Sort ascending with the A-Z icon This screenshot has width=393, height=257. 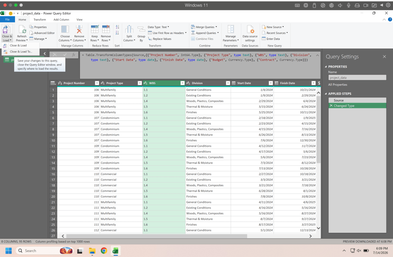pyautogui.click(x=117, y=27)
